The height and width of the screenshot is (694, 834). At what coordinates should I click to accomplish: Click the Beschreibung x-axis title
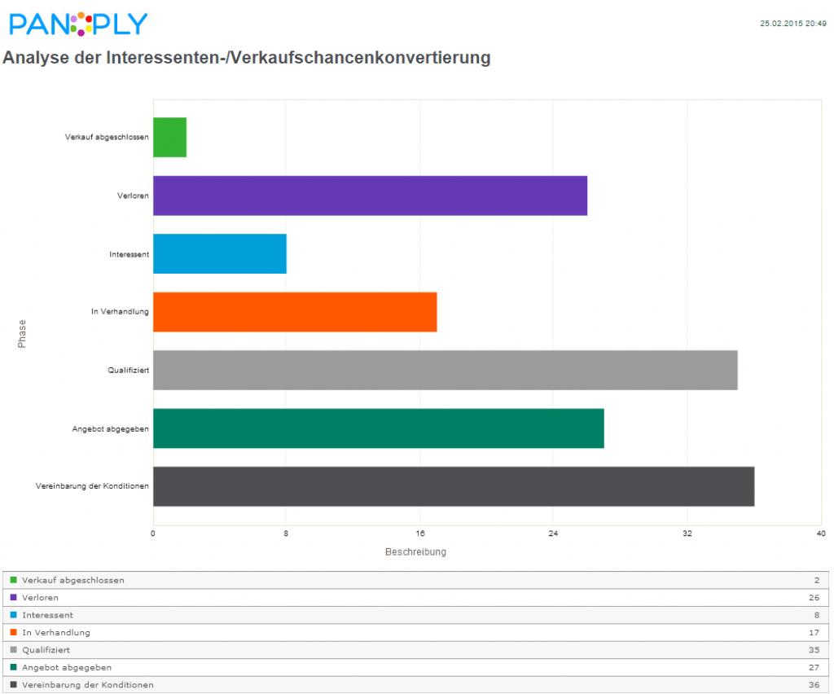pyautogui.click(x=415, y=552)
